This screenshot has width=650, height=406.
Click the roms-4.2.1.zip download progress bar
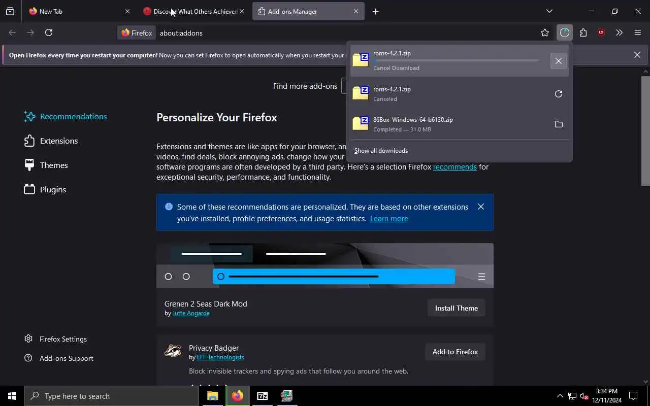pyautogui.click(x=456, y=60)
